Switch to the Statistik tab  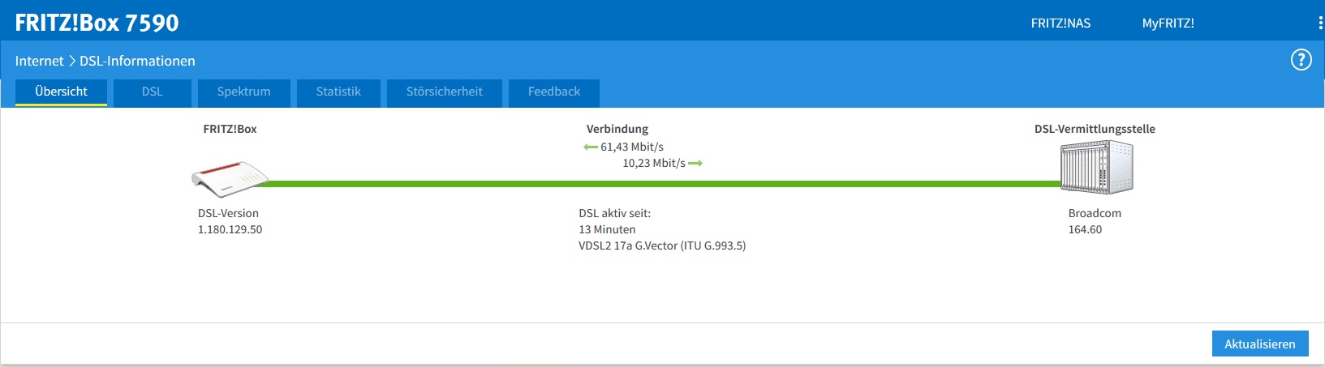pyautogui.click(x=338, y=92)
